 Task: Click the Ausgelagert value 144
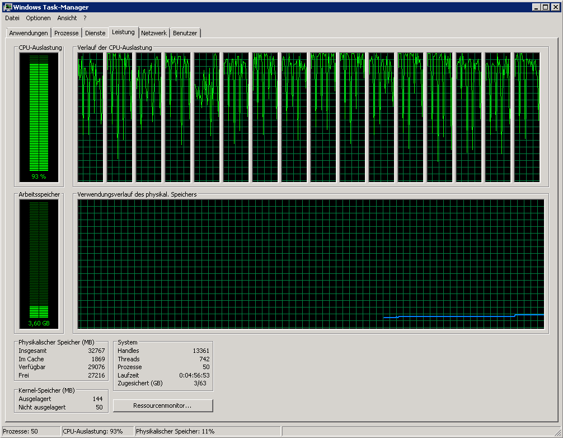click(97, 399)
